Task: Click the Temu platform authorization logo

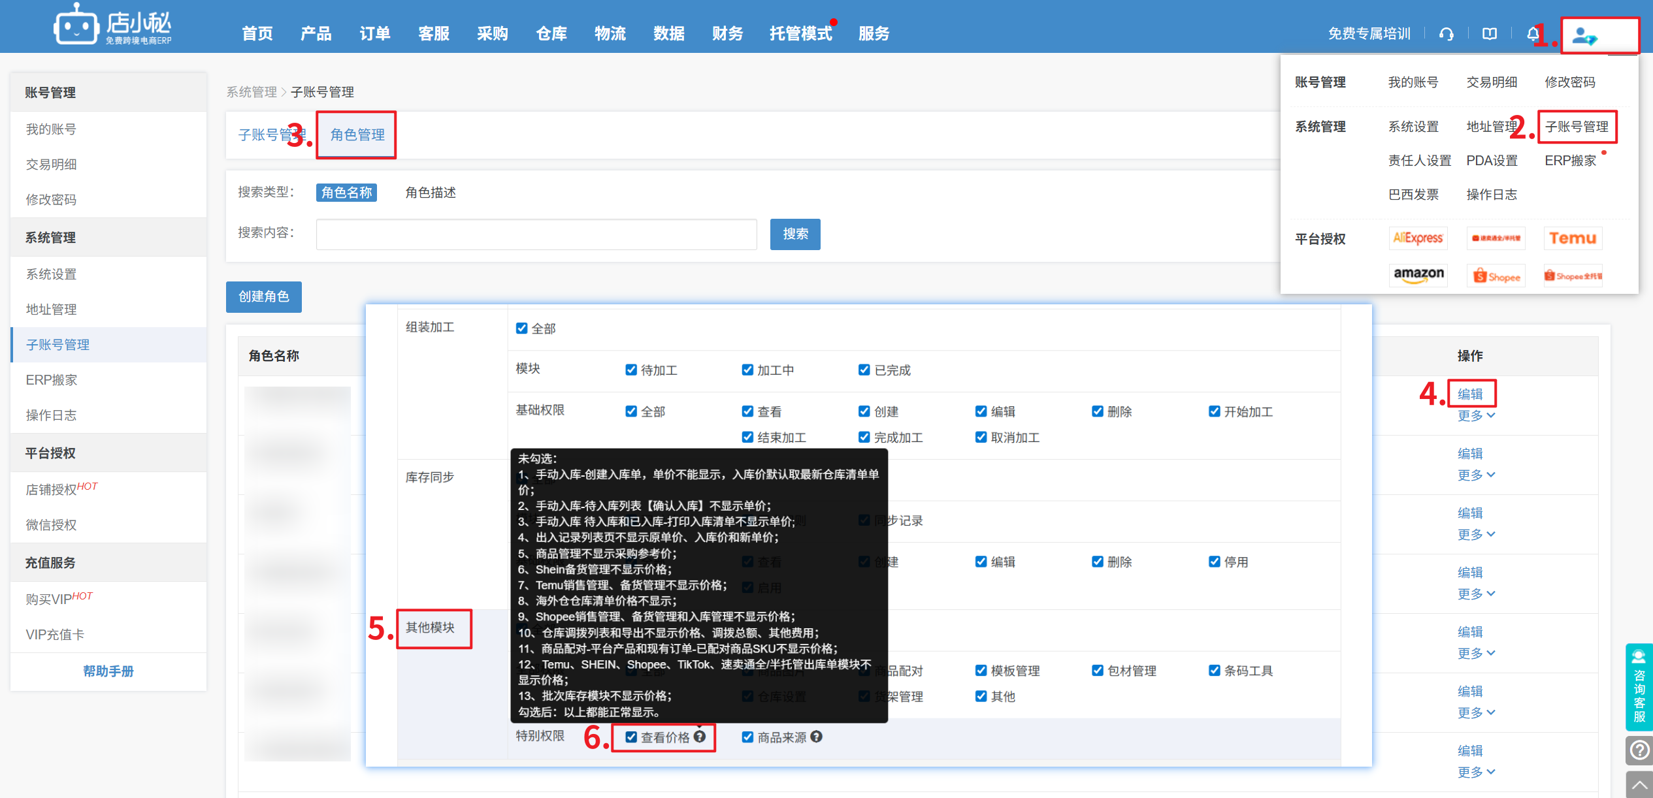Action: coord(1572,238)
